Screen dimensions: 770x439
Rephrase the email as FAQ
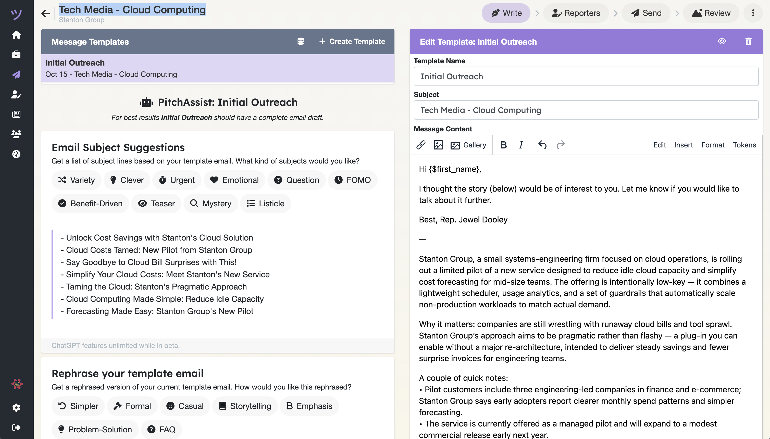click(161, 430)
